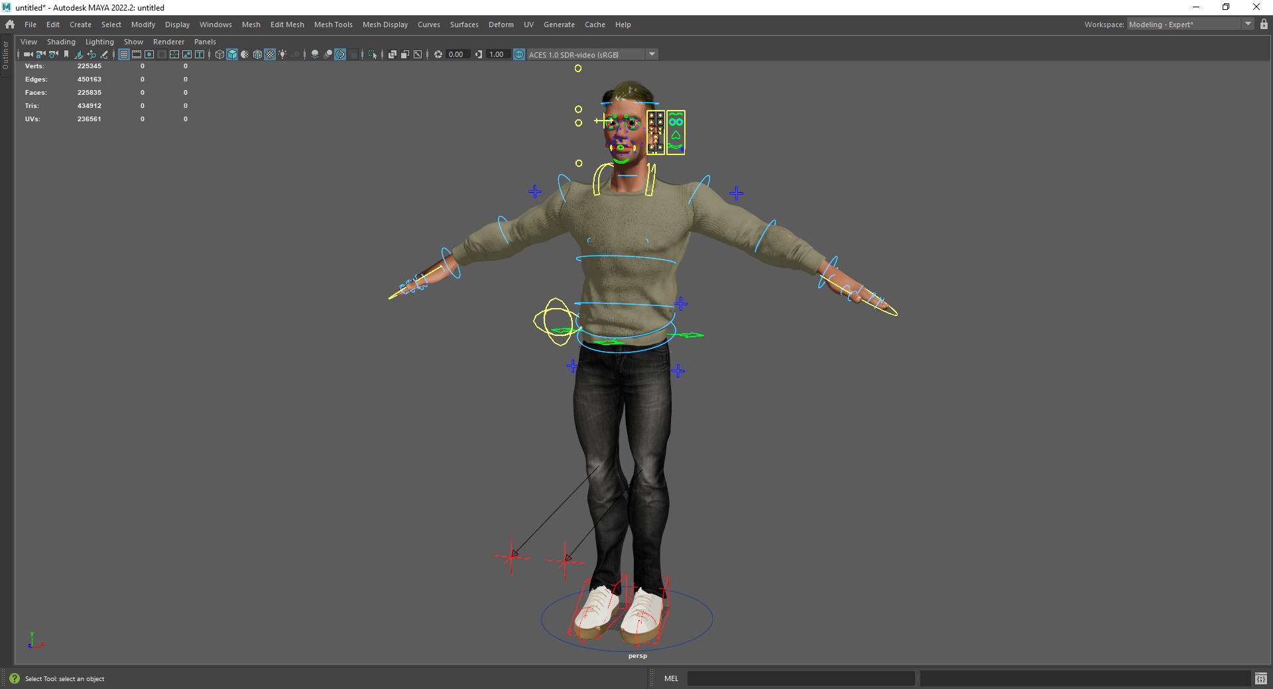Click the wireframe cube shading icon
Viewport: 1273px width, 689px height.
coord(219,54)
